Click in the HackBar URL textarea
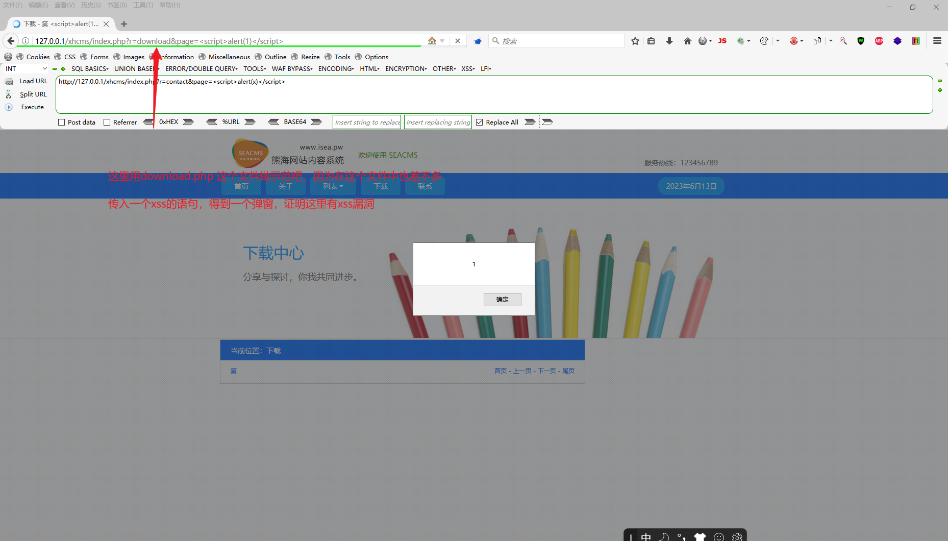This screenshot has width=948, height=541. click(x=494, y=95)
